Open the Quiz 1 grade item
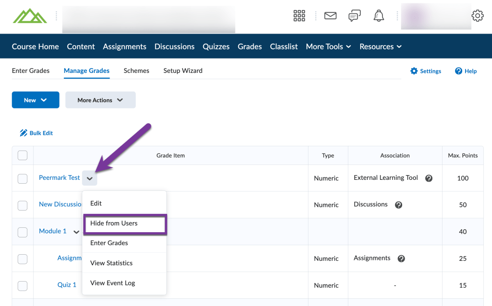Image resolution: width=492 pixels, height=306 pixels. click(67, 285)
